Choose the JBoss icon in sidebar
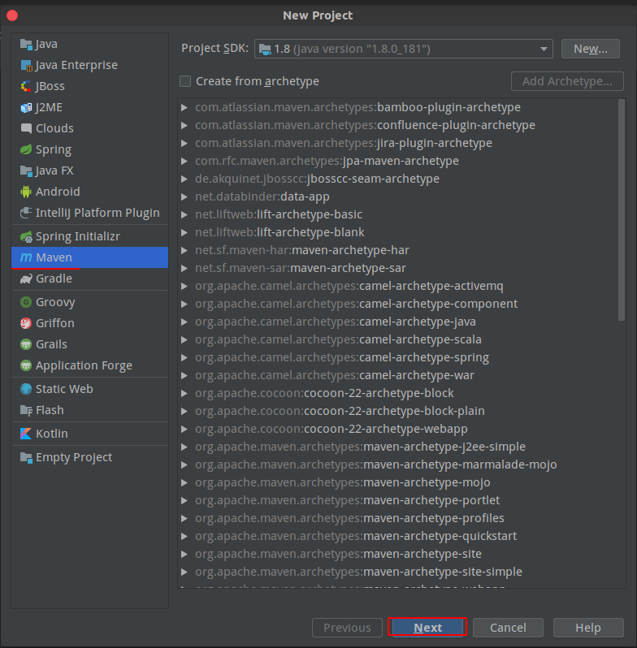This screenshot has width=637, height=648. (26, 86)
